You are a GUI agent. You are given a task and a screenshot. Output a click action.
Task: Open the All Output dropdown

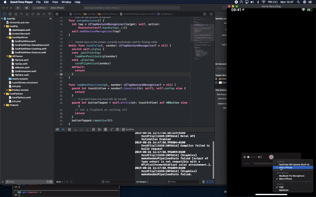tap(142, 182)
